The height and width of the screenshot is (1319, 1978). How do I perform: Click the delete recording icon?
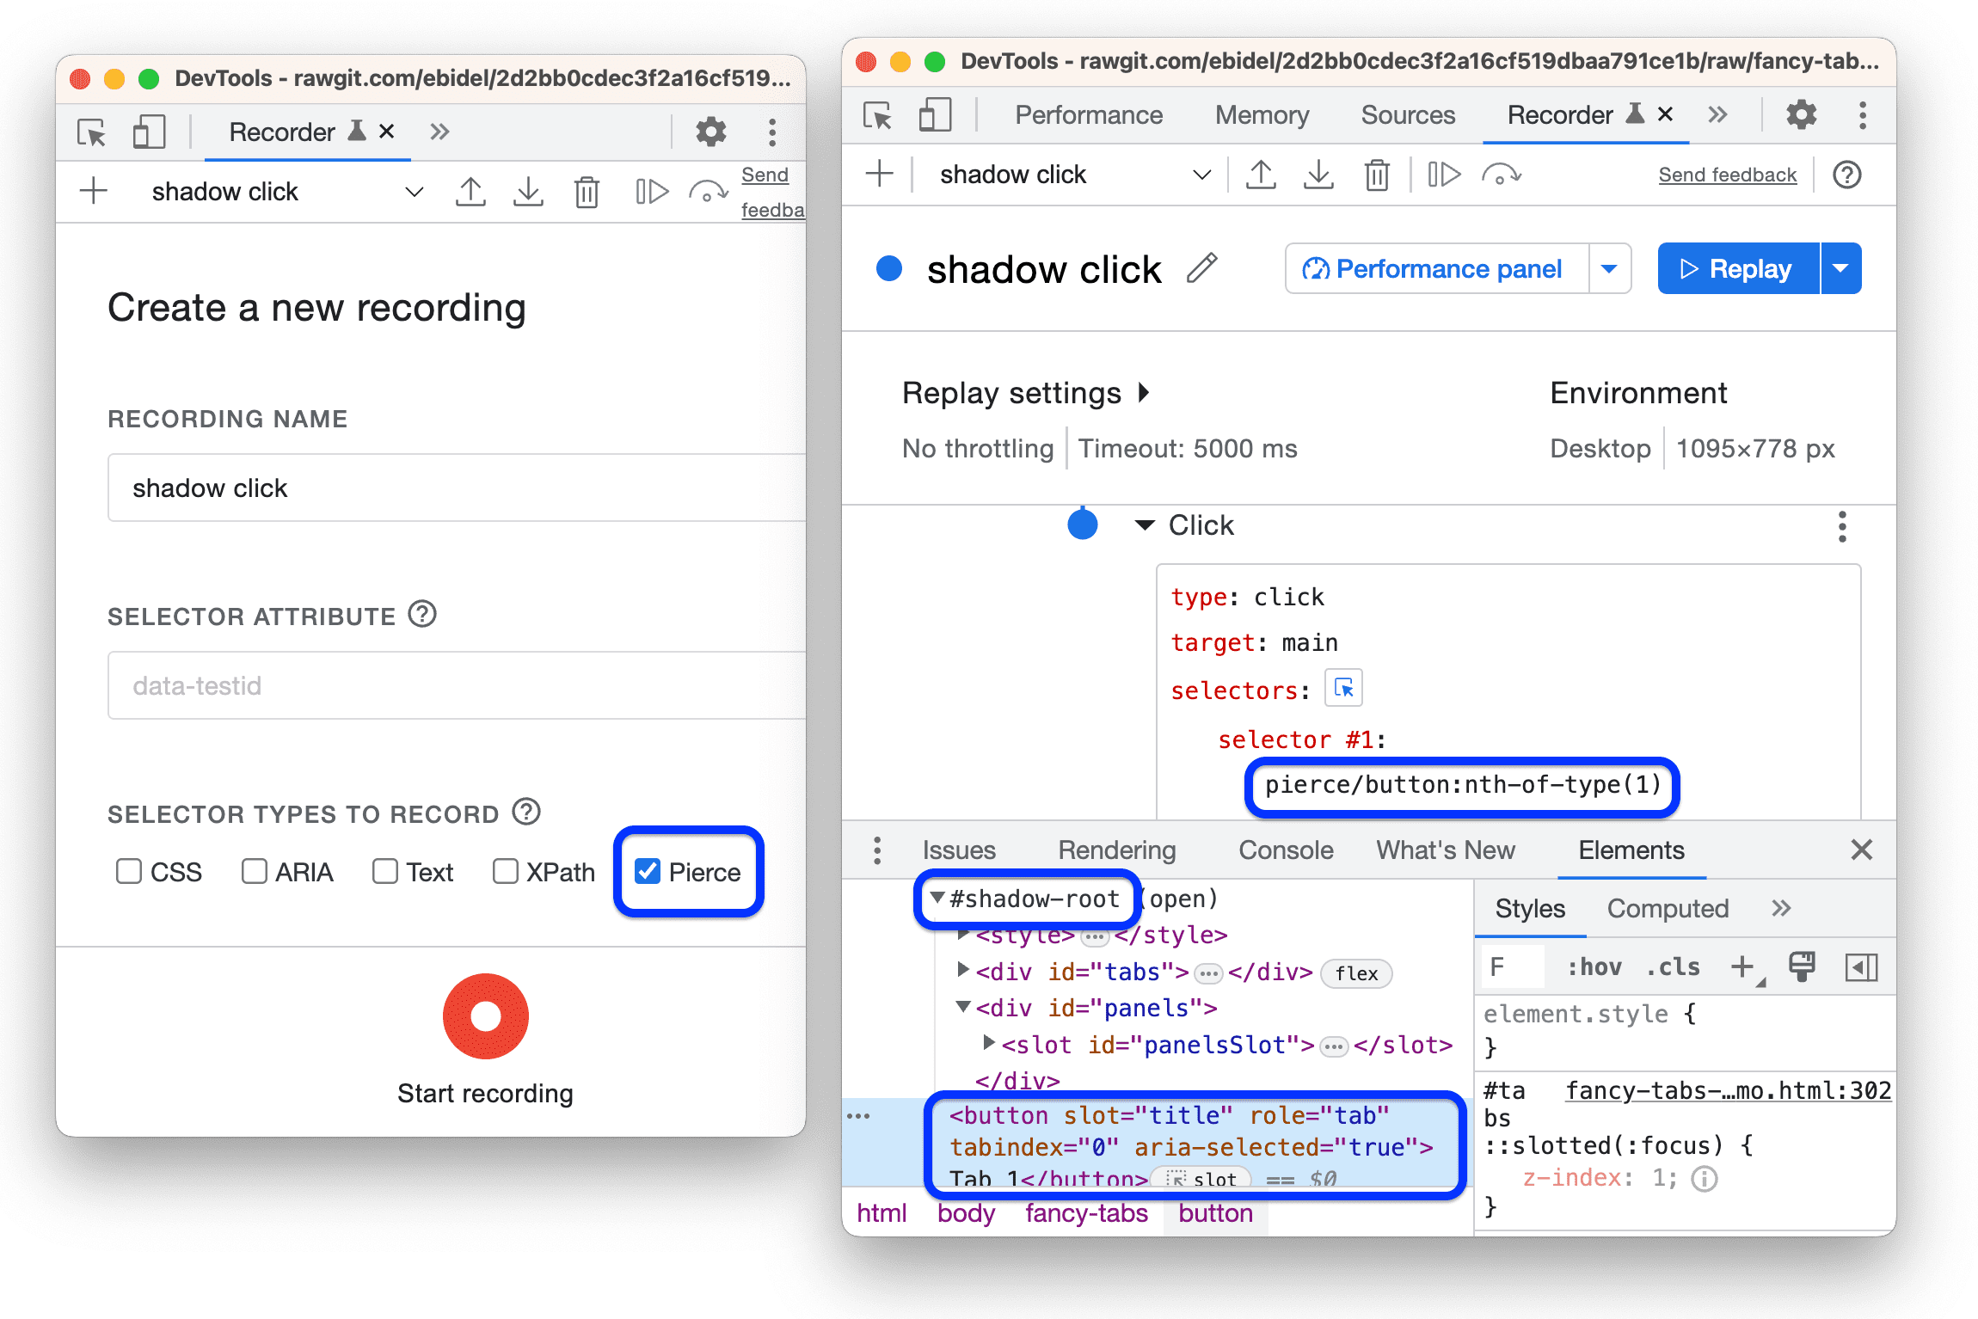[586, 194]
